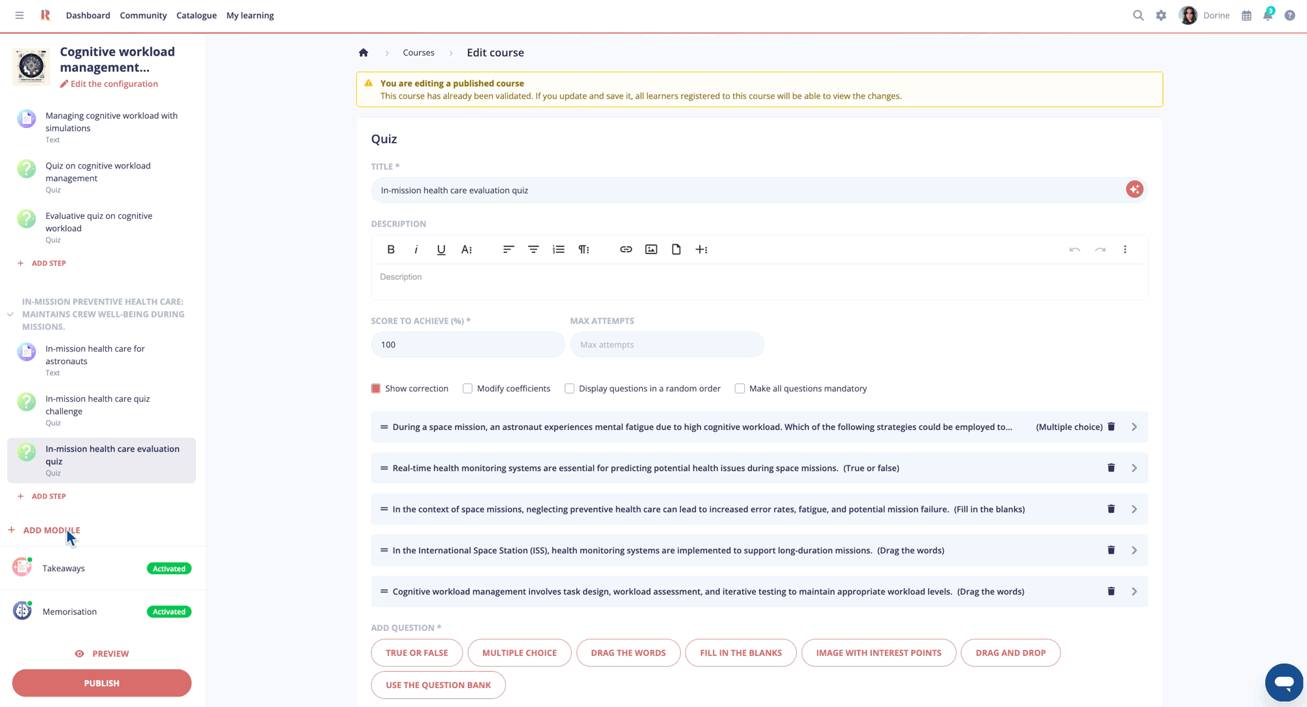This screenshot has width=1307, height=707.
Task: Insert an image into the description
Action: click(x=651, y=249)
